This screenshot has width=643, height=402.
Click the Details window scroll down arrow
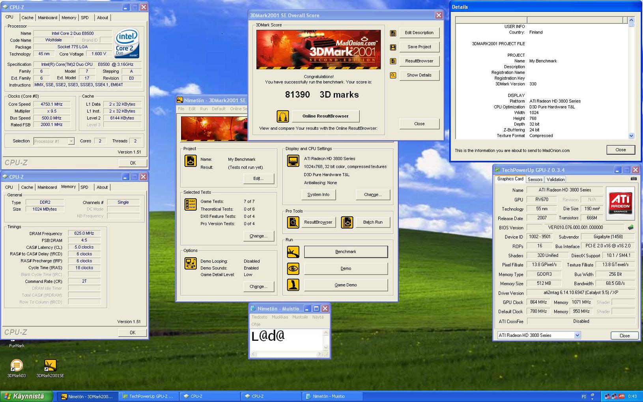point(631,136)
